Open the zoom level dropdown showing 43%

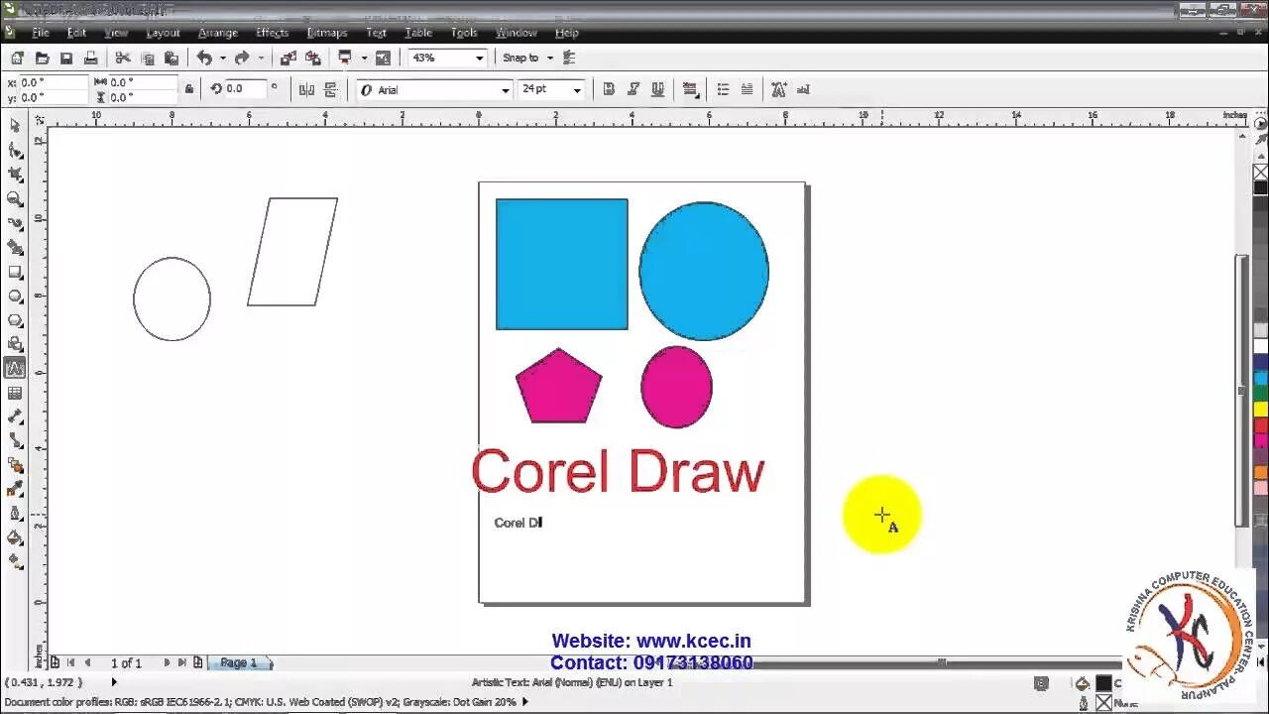pos(479,59)
